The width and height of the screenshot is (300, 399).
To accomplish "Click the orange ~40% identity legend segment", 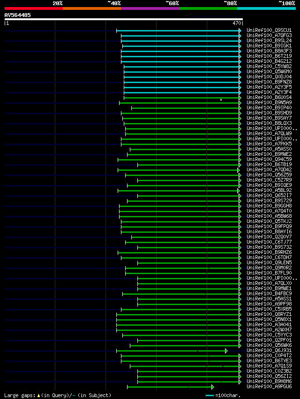I will (x=92, y=8).
